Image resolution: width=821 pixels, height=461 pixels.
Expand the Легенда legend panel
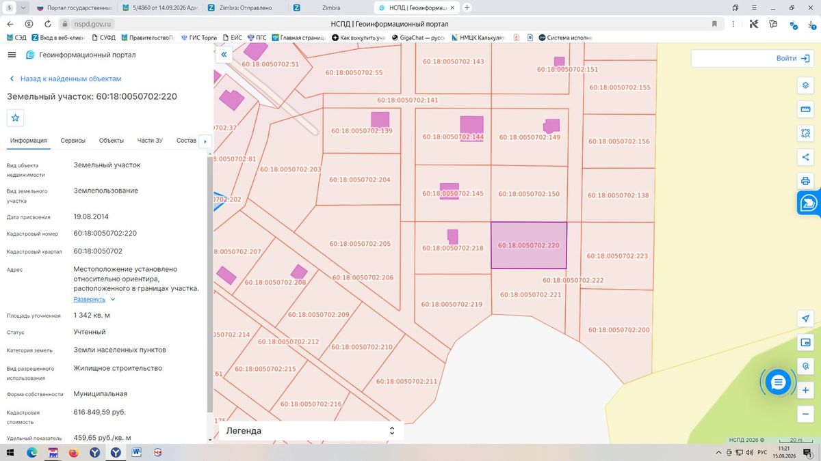tap(311, 431)
